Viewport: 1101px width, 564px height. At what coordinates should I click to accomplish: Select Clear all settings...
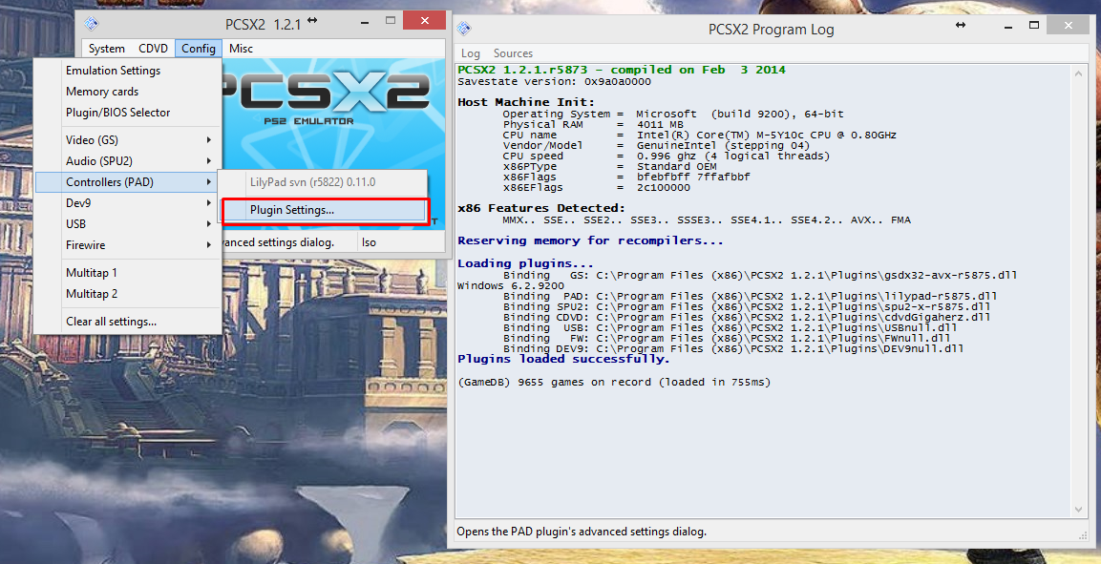(x=128, y=322)
